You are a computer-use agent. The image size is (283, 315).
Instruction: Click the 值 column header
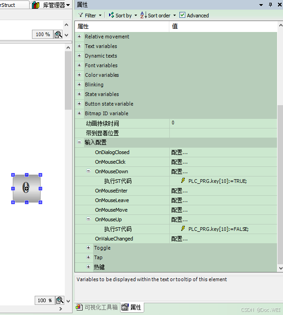click(x=223, y=27)
